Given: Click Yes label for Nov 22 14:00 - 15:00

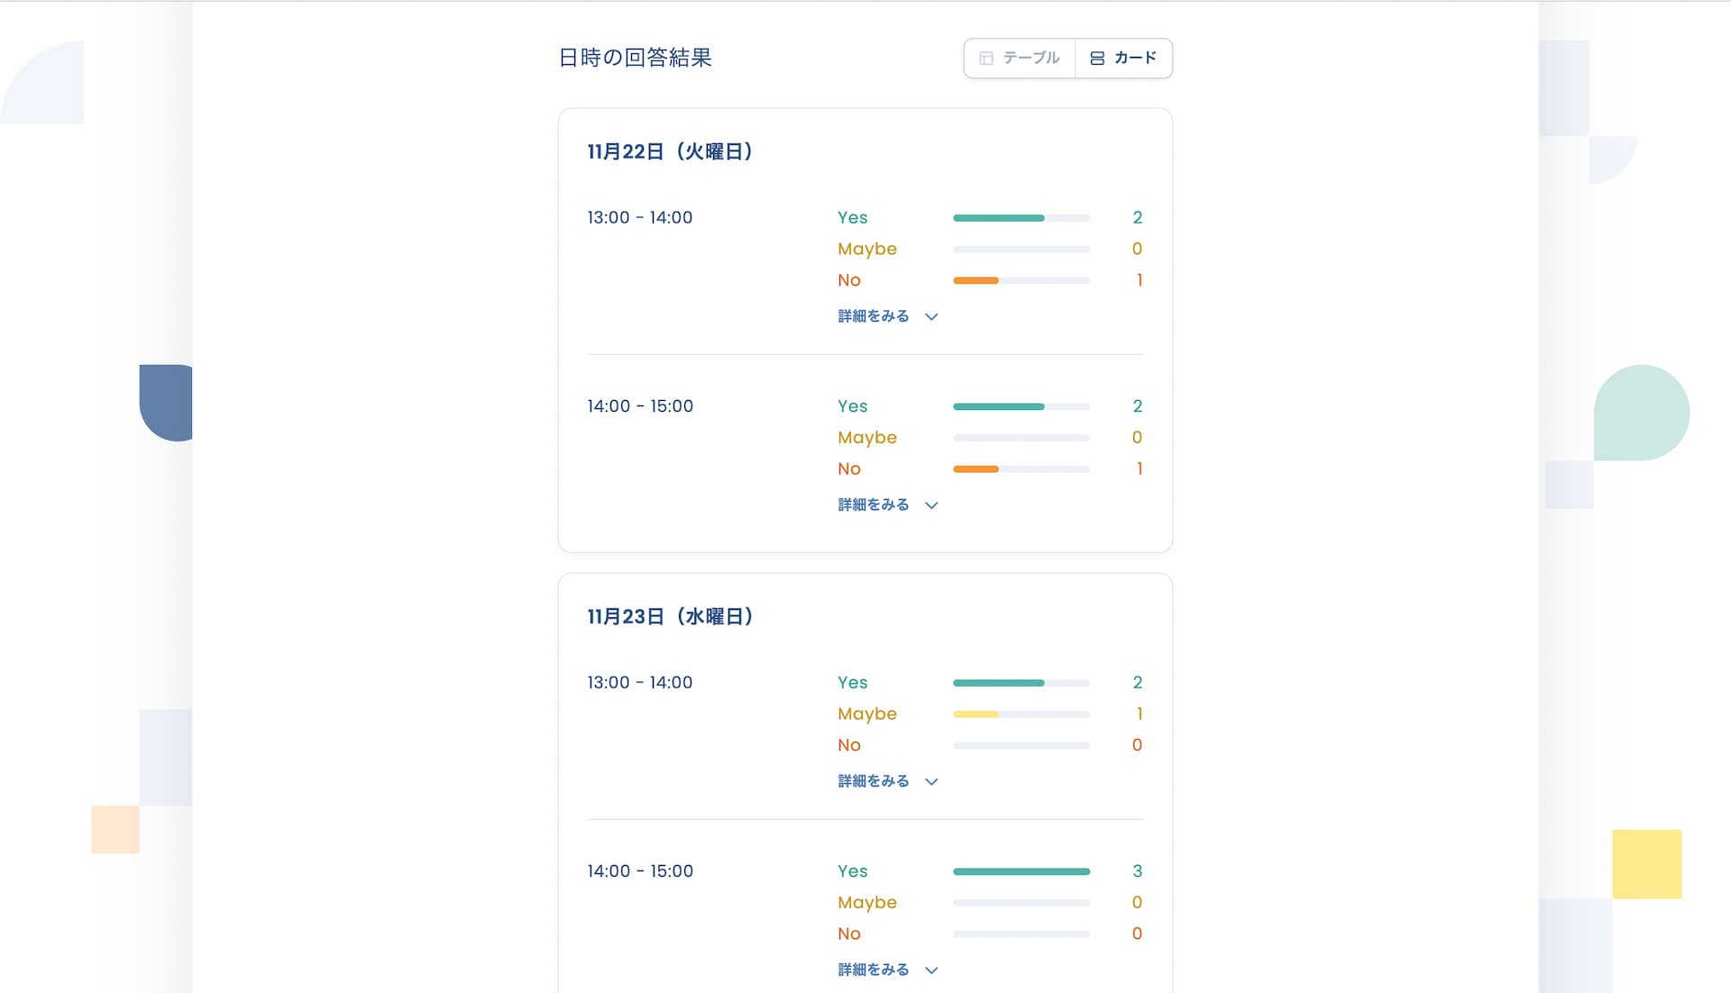Looking at the screenshot, I should click(853, 405).
